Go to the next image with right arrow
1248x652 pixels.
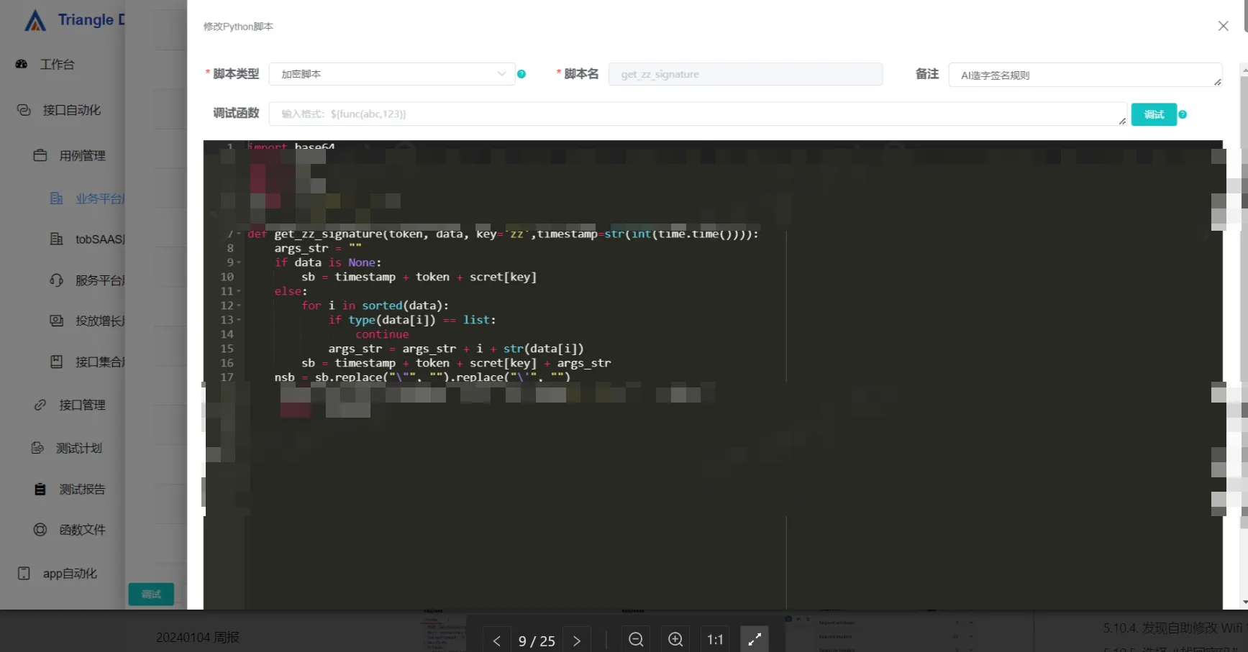577,640
